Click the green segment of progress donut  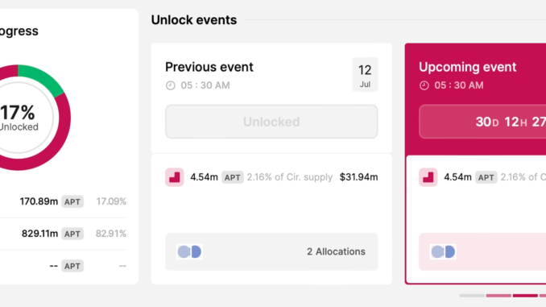(43, 77)
